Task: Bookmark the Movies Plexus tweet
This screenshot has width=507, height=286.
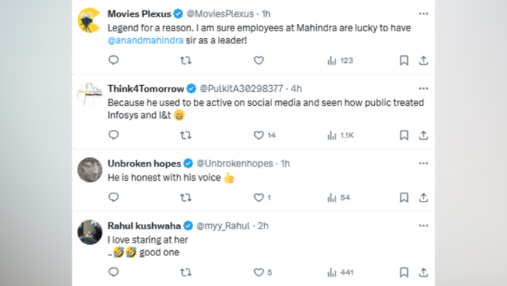Action: [404, 60]
